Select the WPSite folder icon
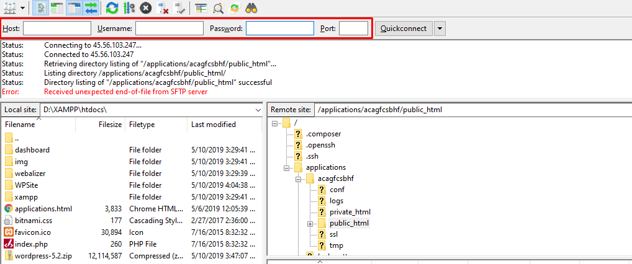This screenshot has width=632, height=264. tap(9, 185)
